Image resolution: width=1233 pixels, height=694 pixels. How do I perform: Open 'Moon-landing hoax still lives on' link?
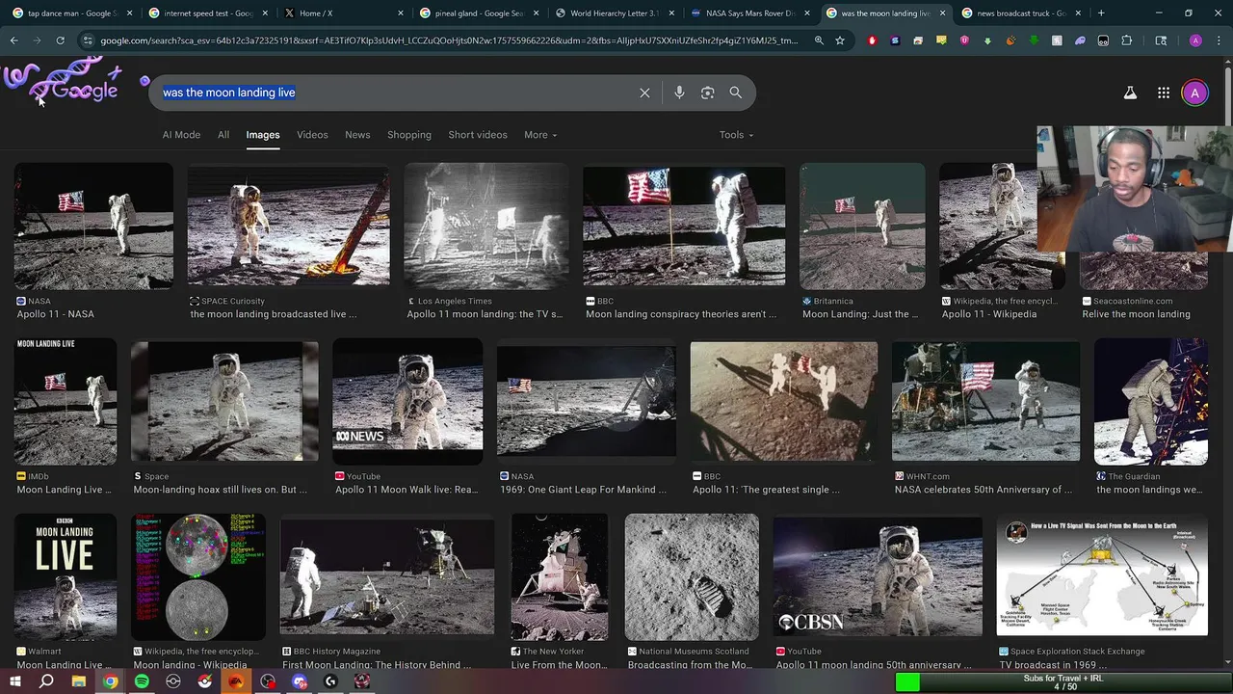(220, 490)
